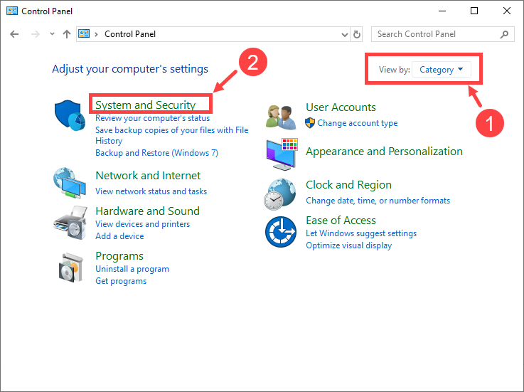The image size is (524, 392).
Task: Open the View by Category dropdown
Action: point(441,70)
